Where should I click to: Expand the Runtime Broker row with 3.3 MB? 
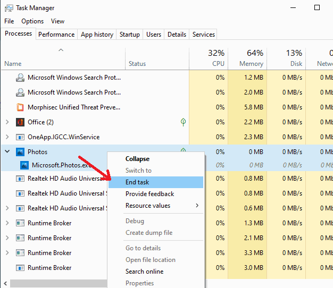7,252
